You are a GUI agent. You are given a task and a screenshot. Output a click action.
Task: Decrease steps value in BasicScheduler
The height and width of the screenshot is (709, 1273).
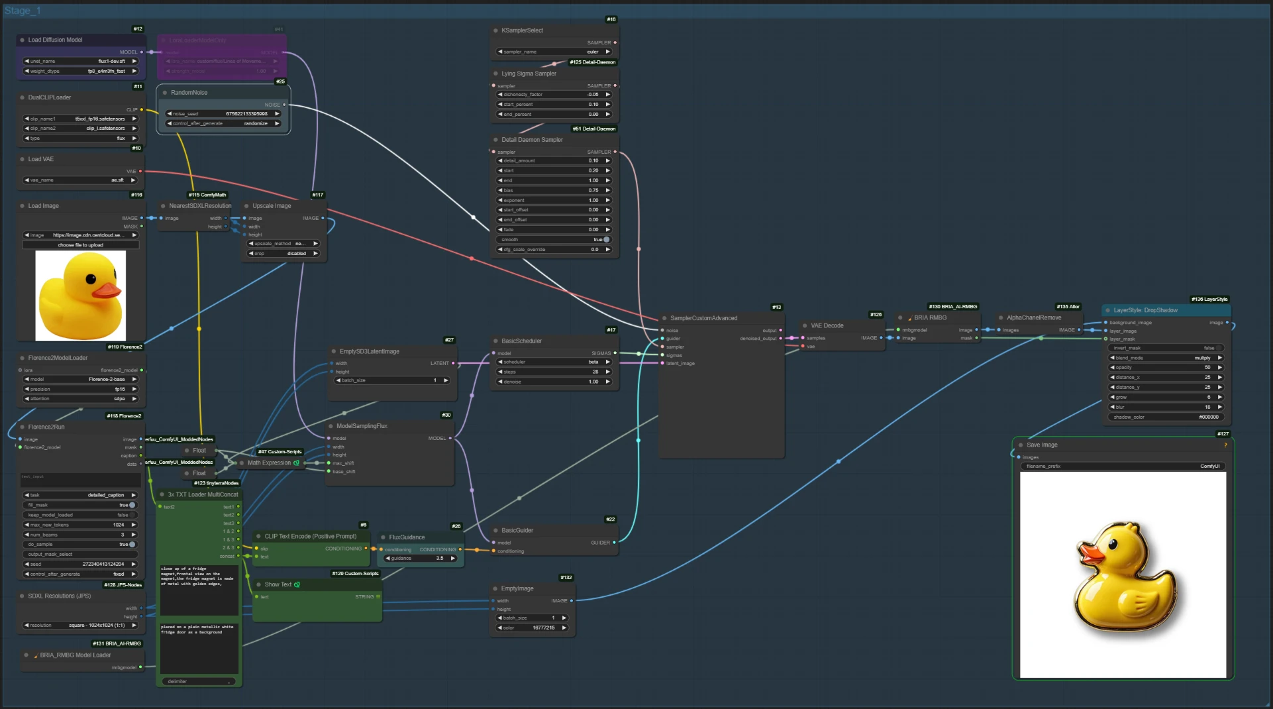coord(500,372)
